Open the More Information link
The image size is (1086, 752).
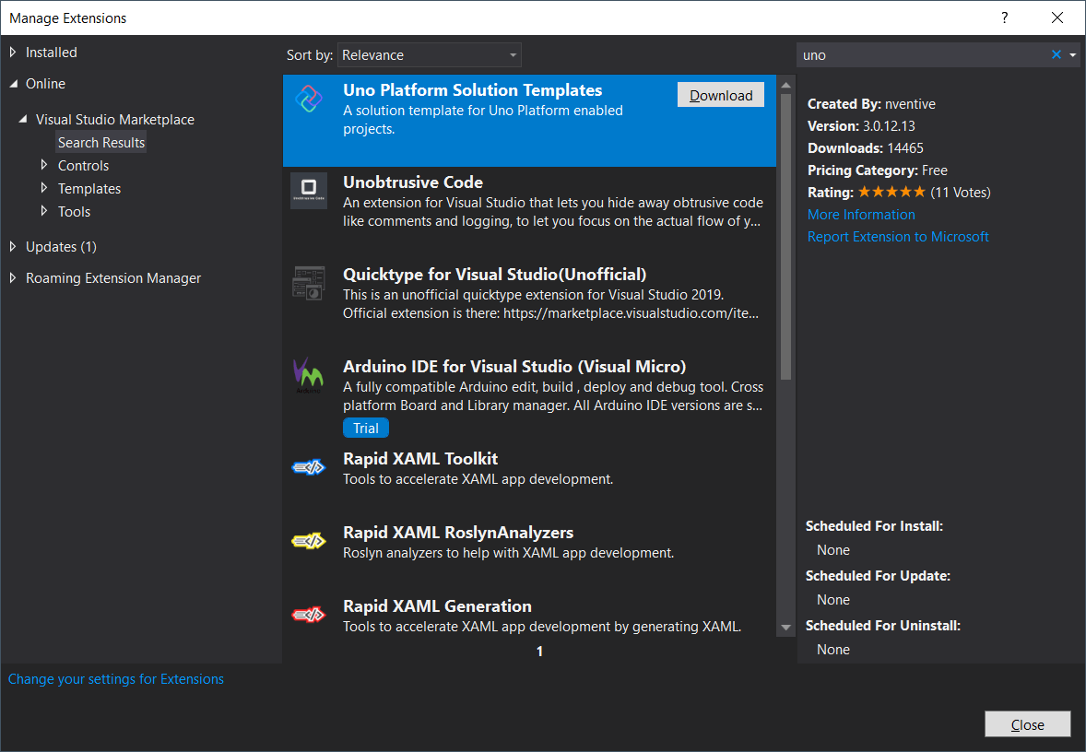[861, 215]
